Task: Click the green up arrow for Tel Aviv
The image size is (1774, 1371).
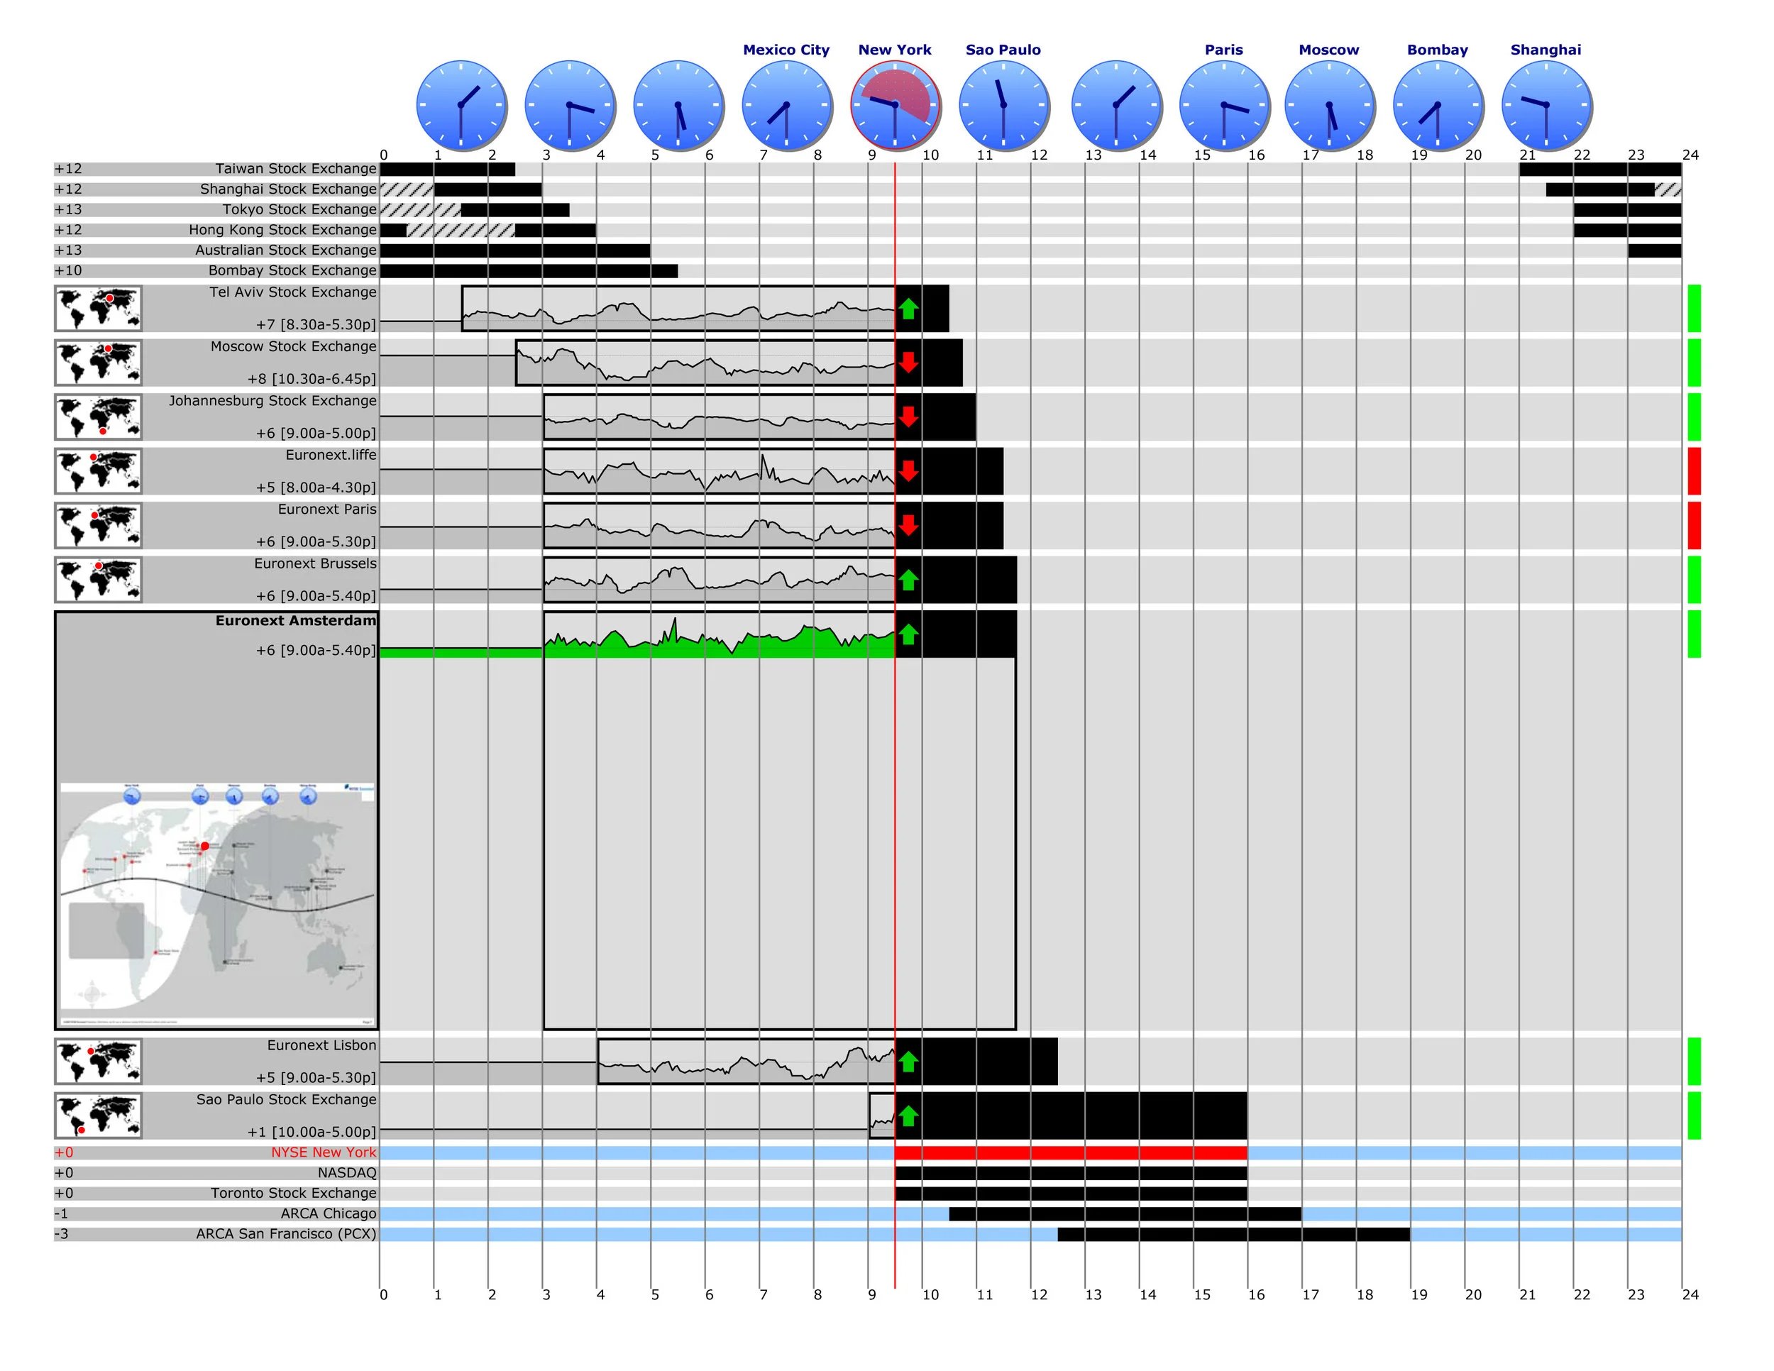Action: (909, 309)
